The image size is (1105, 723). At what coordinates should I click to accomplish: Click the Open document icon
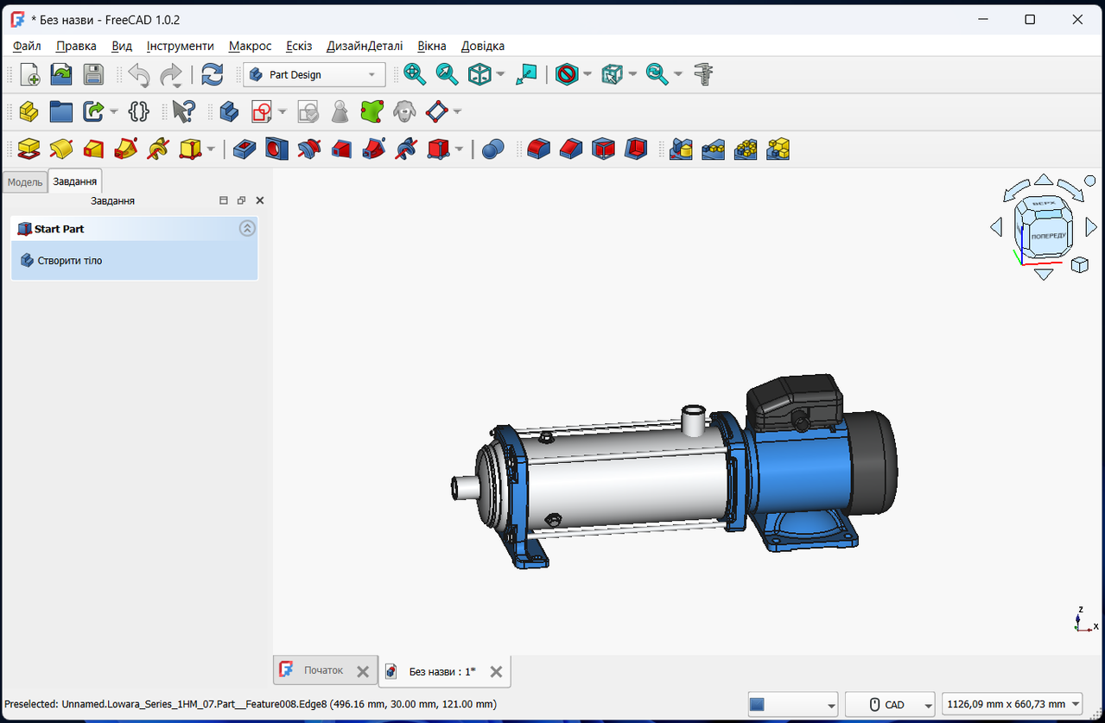coord(61,75)
